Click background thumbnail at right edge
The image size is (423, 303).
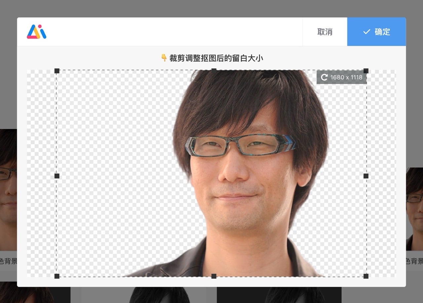414,209
